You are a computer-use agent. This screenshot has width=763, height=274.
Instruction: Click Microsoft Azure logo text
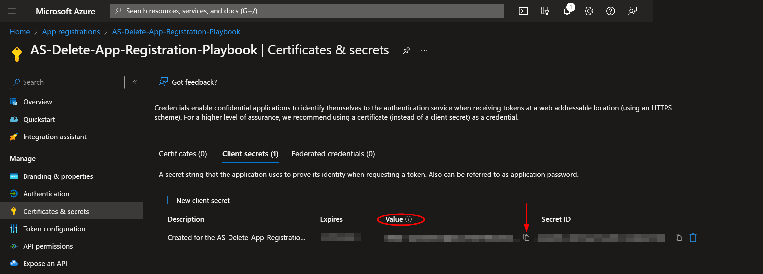pyautogui.click(x=66, y=11)
